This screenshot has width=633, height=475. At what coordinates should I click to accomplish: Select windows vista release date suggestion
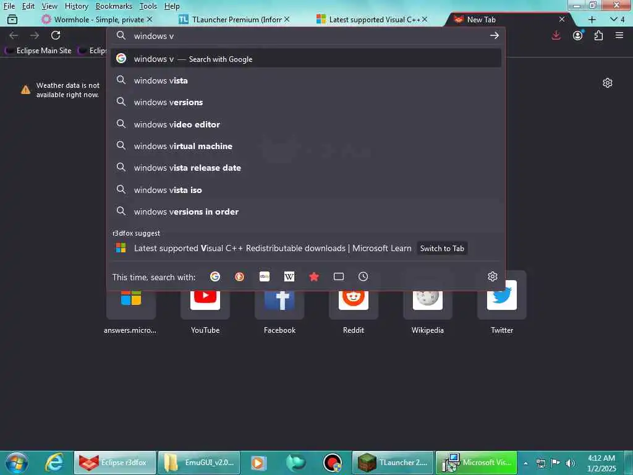click(x=306, y=168)
